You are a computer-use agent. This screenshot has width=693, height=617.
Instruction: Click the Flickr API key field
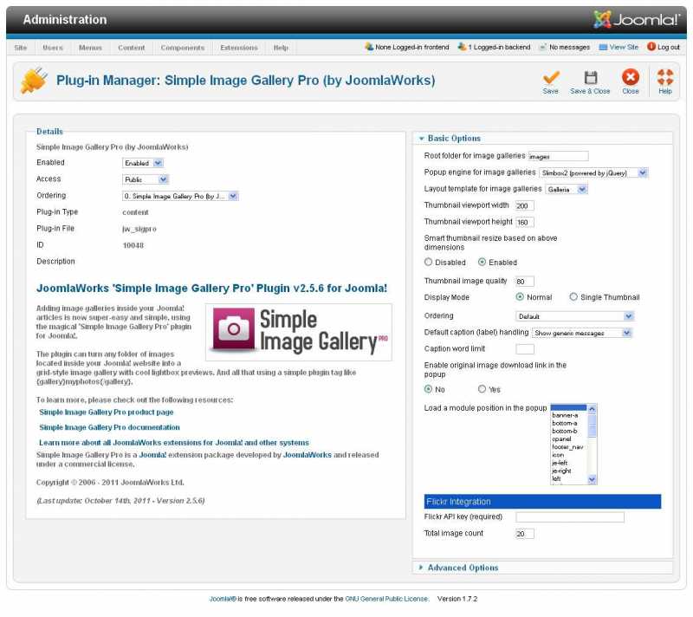[x=570, y=517]
